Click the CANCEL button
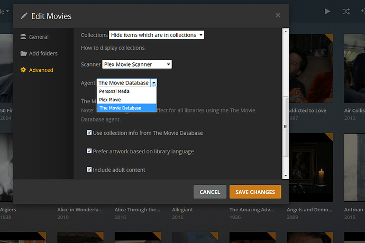 pos(209,192)
